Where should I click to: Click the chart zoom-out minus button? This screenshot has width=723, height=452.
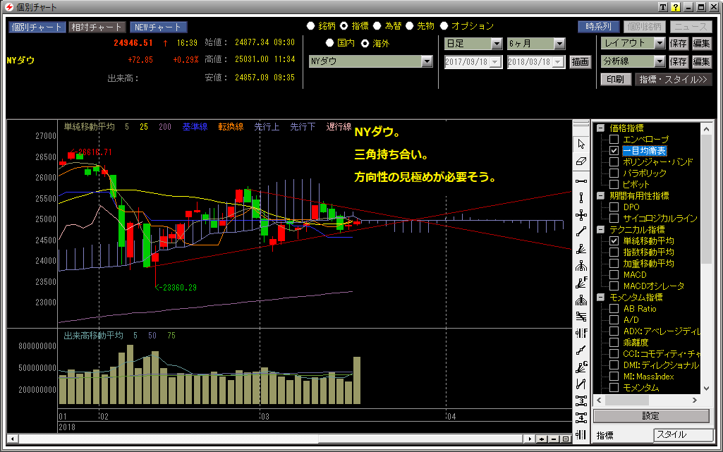point(553,439)
